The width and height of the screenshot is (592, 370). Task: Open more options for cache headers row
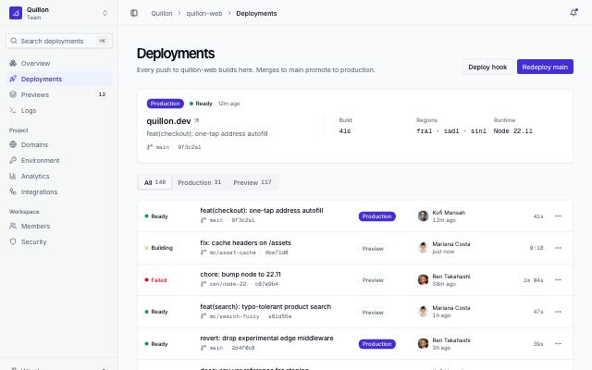[x=558, y=248]
